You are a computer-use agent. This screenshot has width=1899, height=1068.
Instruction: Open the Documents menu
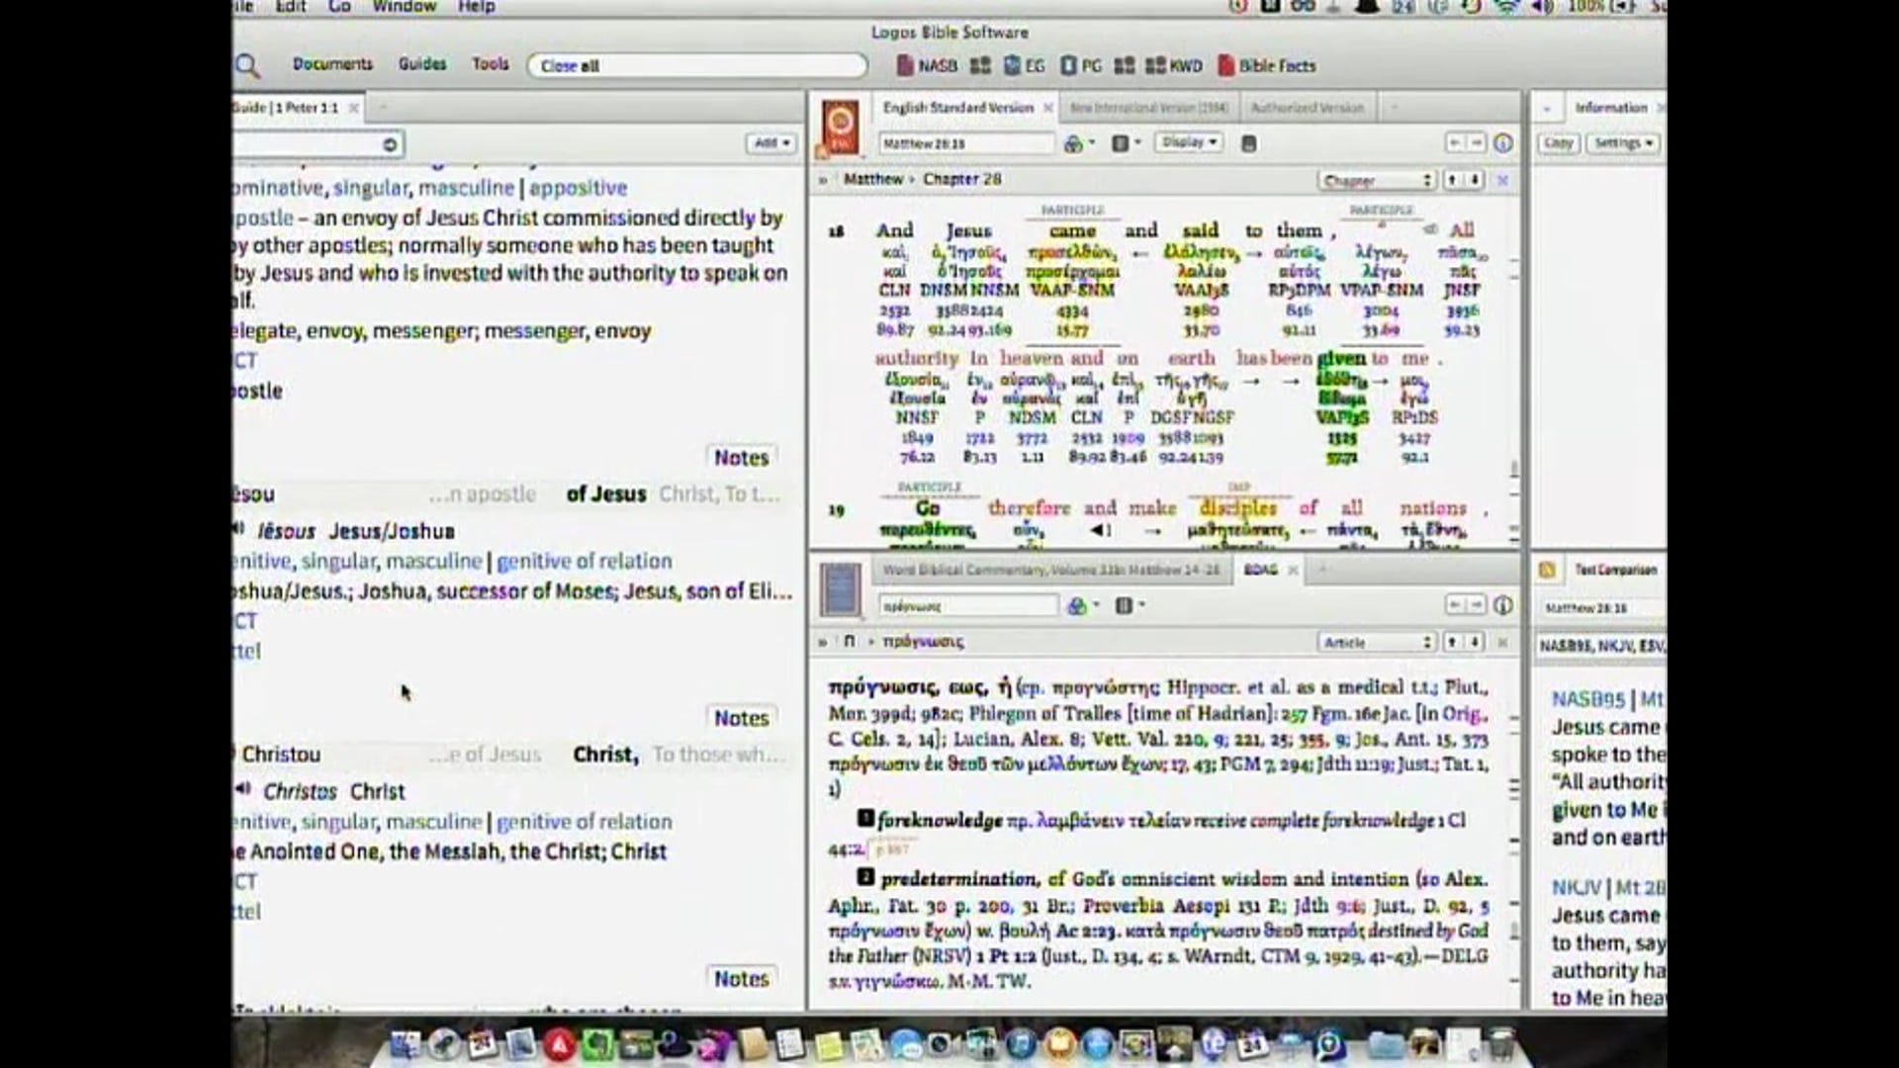(x=332, y=63)
